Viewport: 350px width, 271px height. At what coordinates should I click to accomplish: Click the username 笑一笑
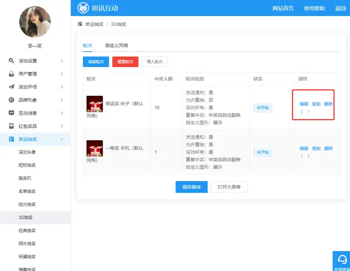(35, 46)
